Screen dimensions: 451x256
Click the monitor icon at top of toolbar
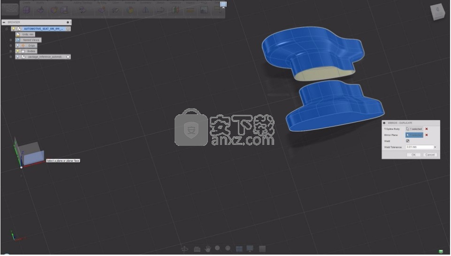click(223, 4)
